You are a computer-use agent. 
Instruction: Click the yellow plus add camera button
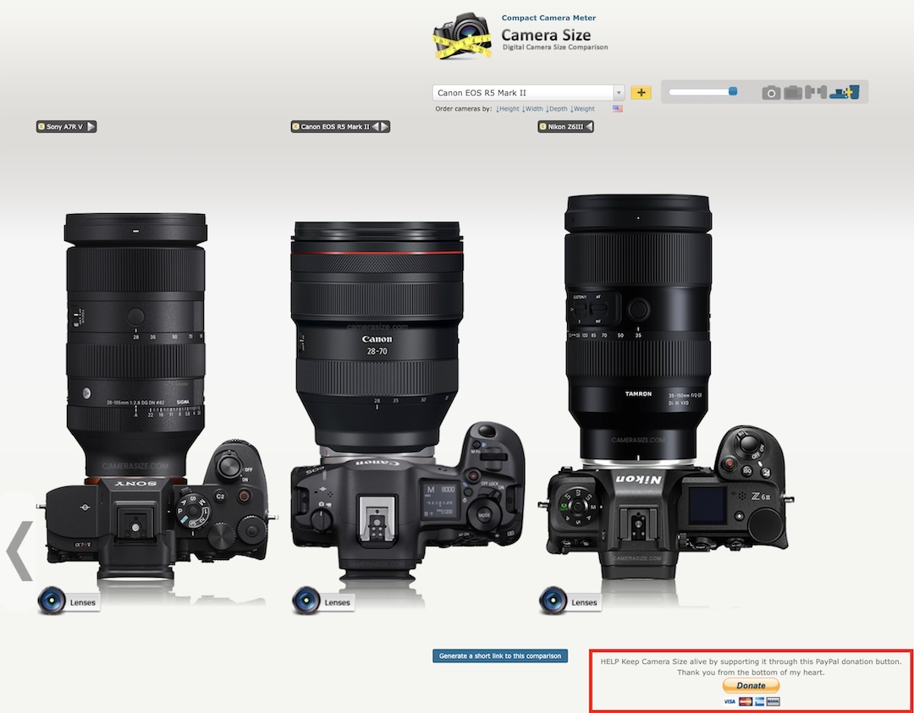641,93
